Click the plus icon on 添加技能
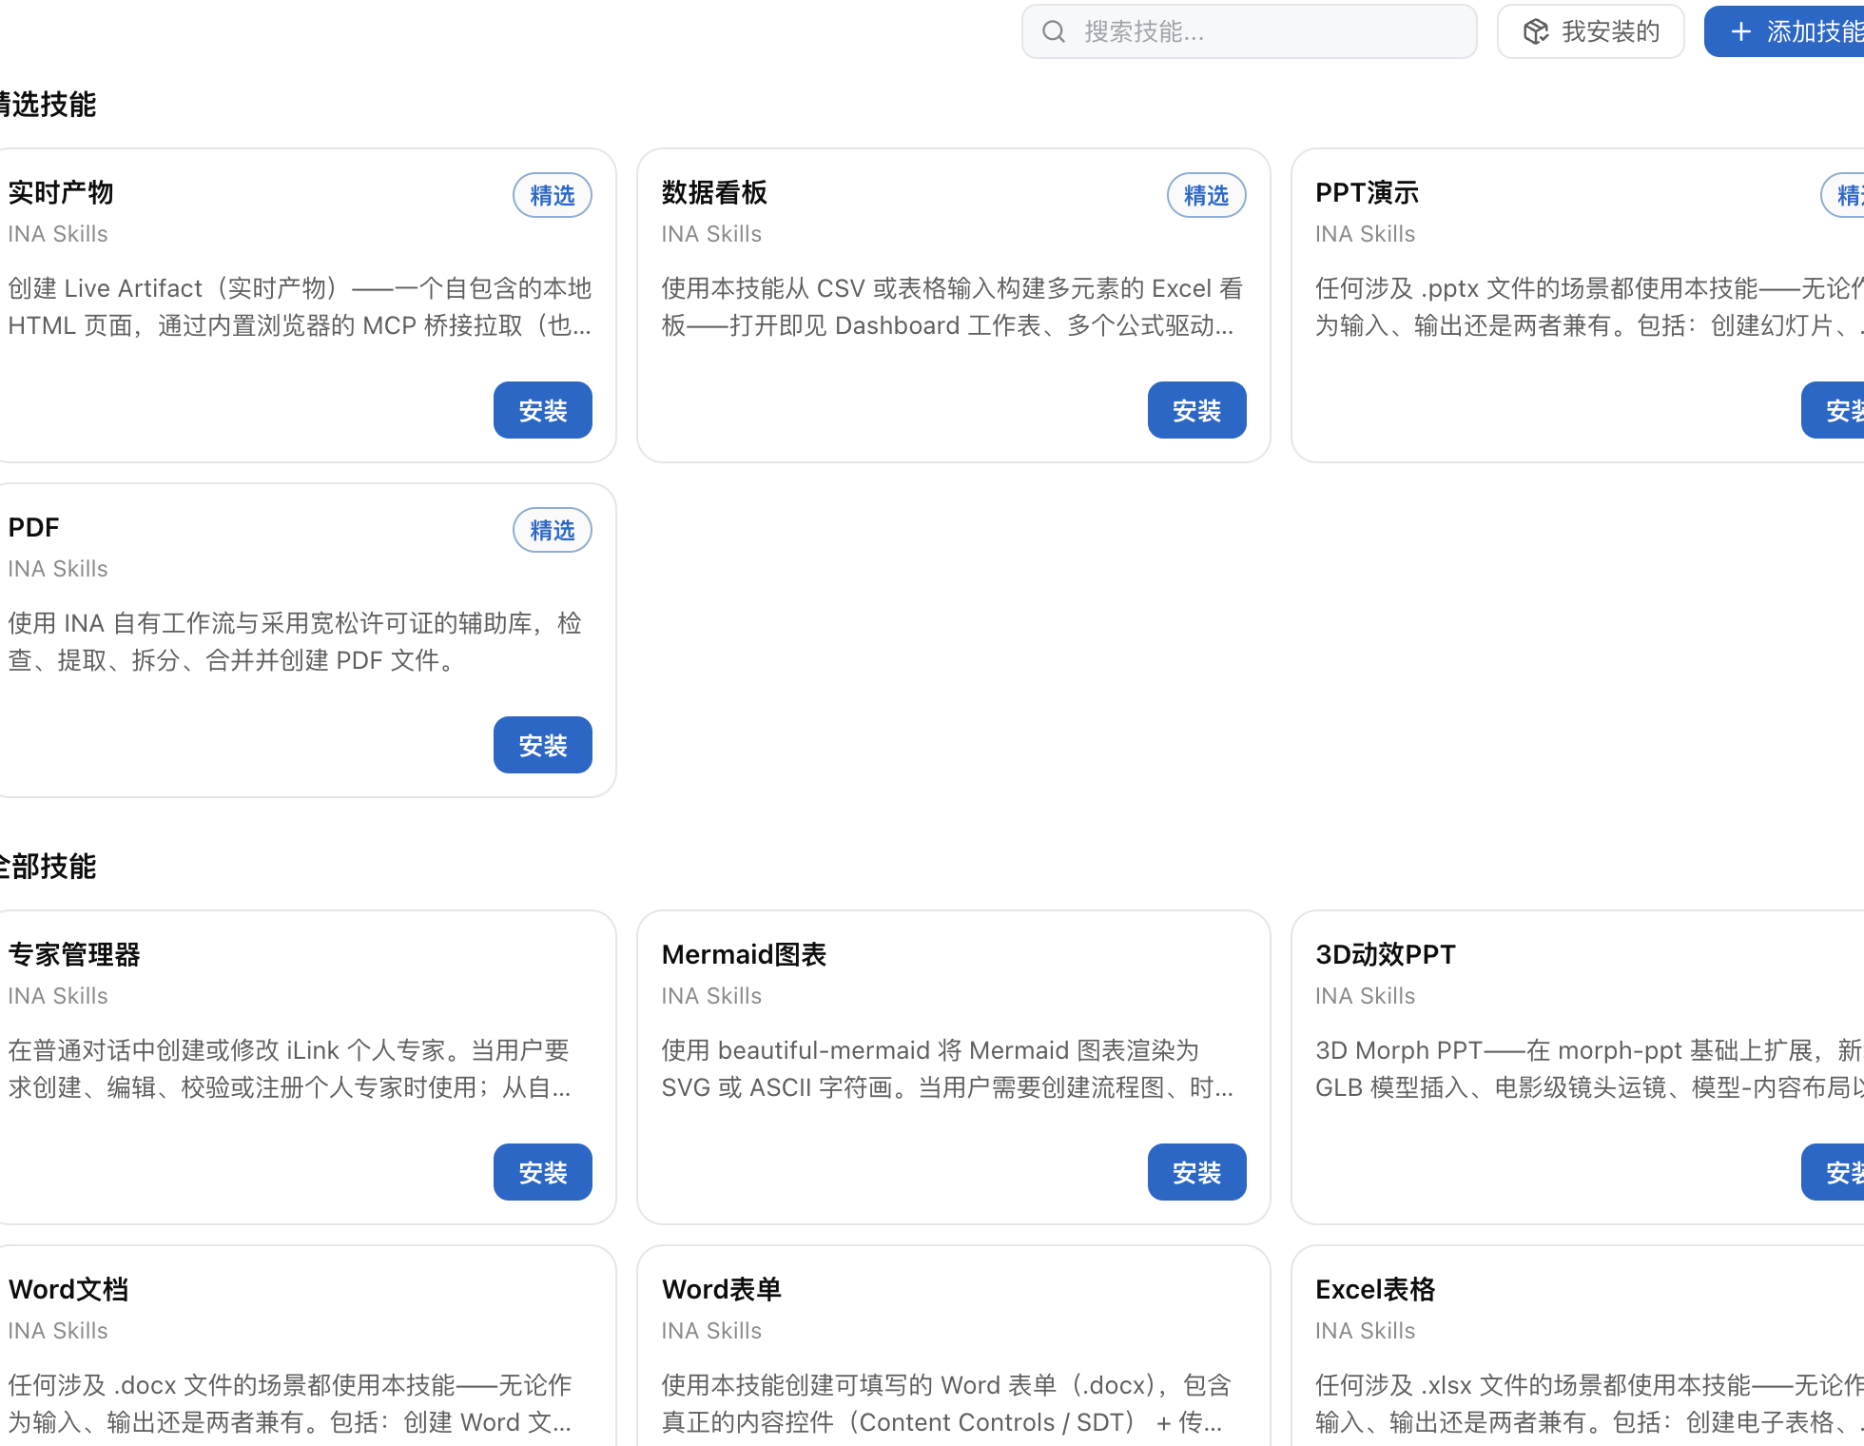This screenshot has width=1864, height=1446. tap(1740, 31)
